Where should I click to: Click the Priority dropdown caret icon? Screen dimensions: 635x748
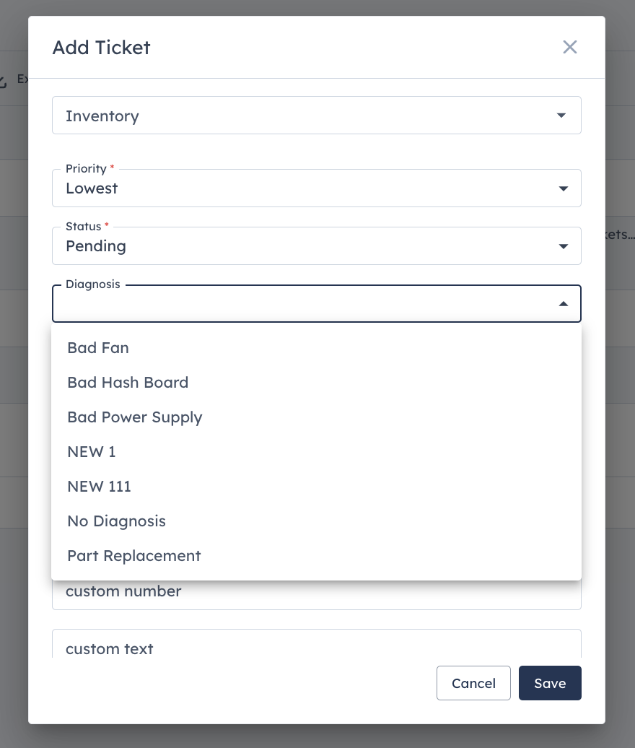pos(563,189)
